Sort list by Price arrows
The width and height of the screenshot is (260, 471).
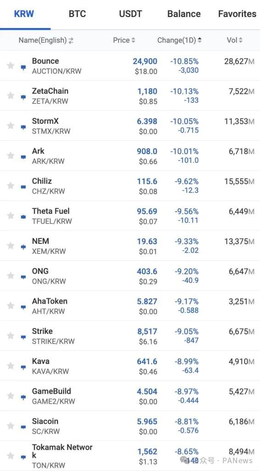(133, 40)
